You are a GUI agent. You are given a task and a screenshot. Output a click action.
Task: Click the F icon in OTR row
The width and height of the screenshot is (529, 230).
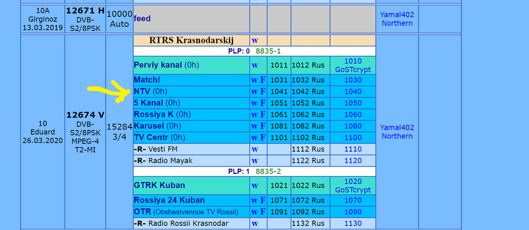pos(263,212)
